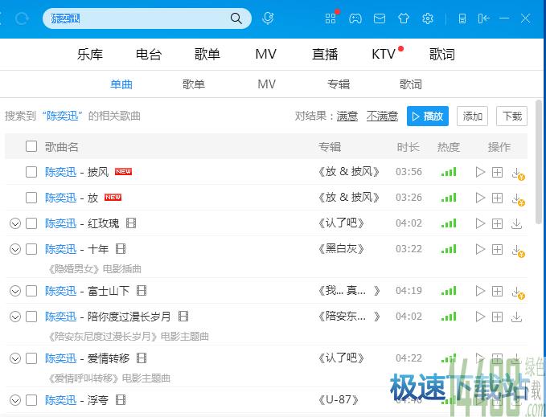Open the apps grid icon
This screenshot has width=546, height=417.
[x=330, y=18]
